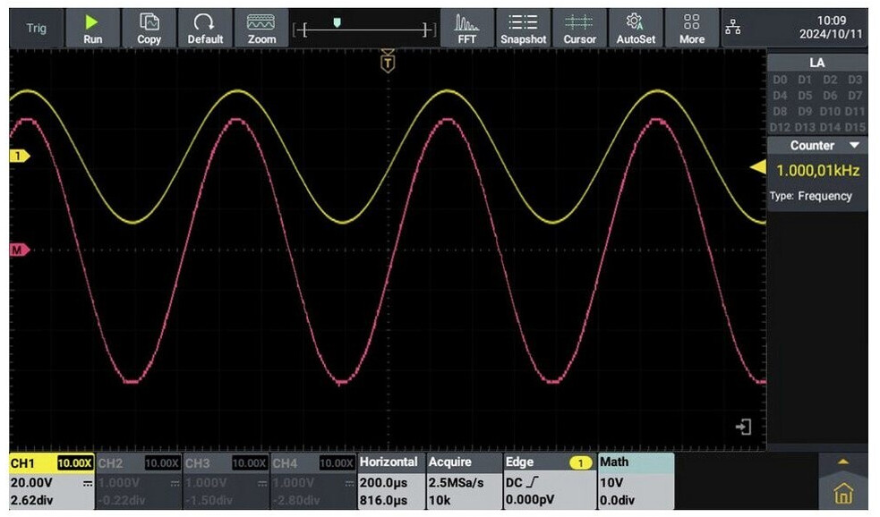
Task: Adjust CH1 20.00V vertical scale
Action: click(x=32, y=483)
